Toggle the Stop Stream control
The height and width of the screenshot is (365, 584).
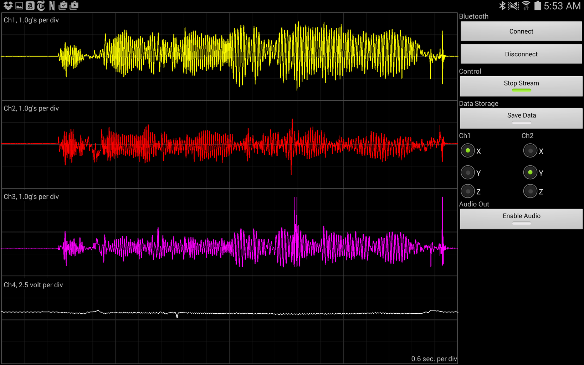pyautogui.click(x=521, y=86)
